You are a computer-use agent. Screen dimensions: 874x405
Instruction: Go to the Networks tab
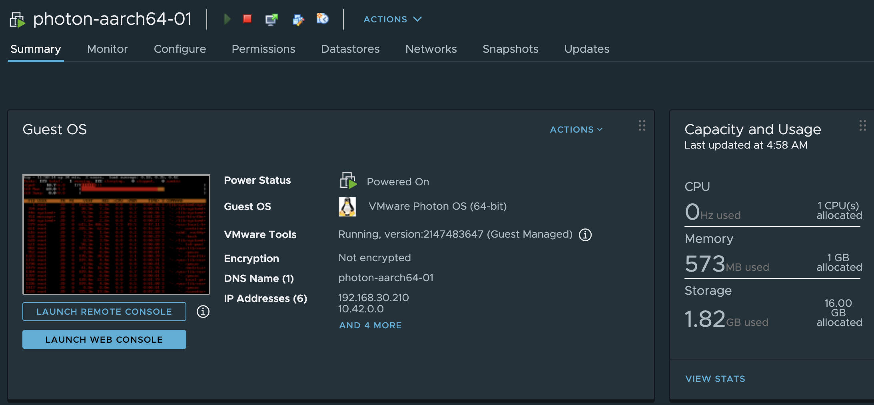(x=431, y=49)
